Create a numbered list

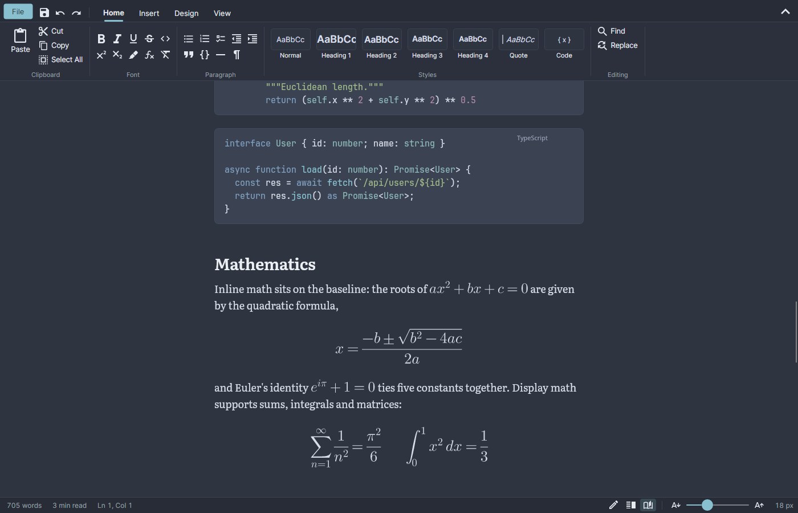pyautogui.click(x=205, y=39)
